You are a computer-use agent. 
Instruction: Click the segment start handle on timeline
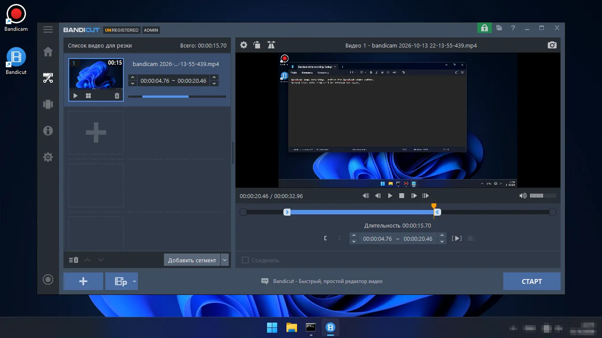tap(287, 212)
